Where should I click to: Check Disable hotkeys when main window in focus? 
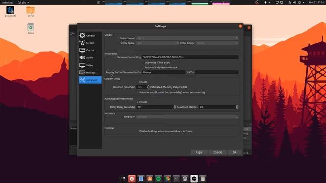click(x=164, y=131)
